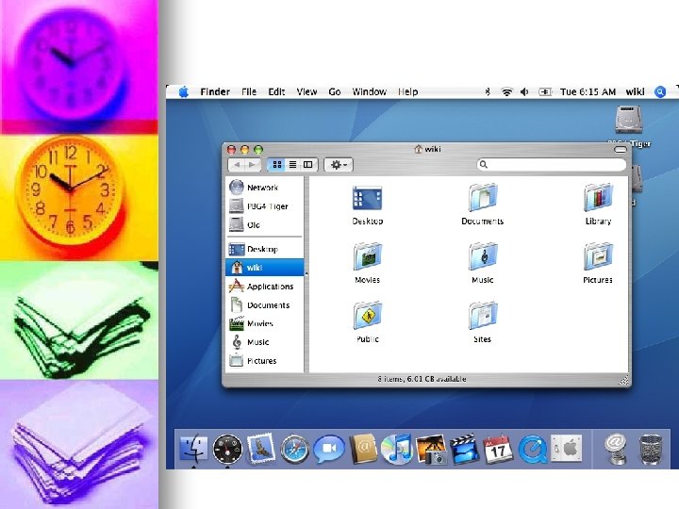Image resolution: width=679 pixels, height=509 pixels.
Task: Select the Music folder icon in window
Action: [483, 256]
